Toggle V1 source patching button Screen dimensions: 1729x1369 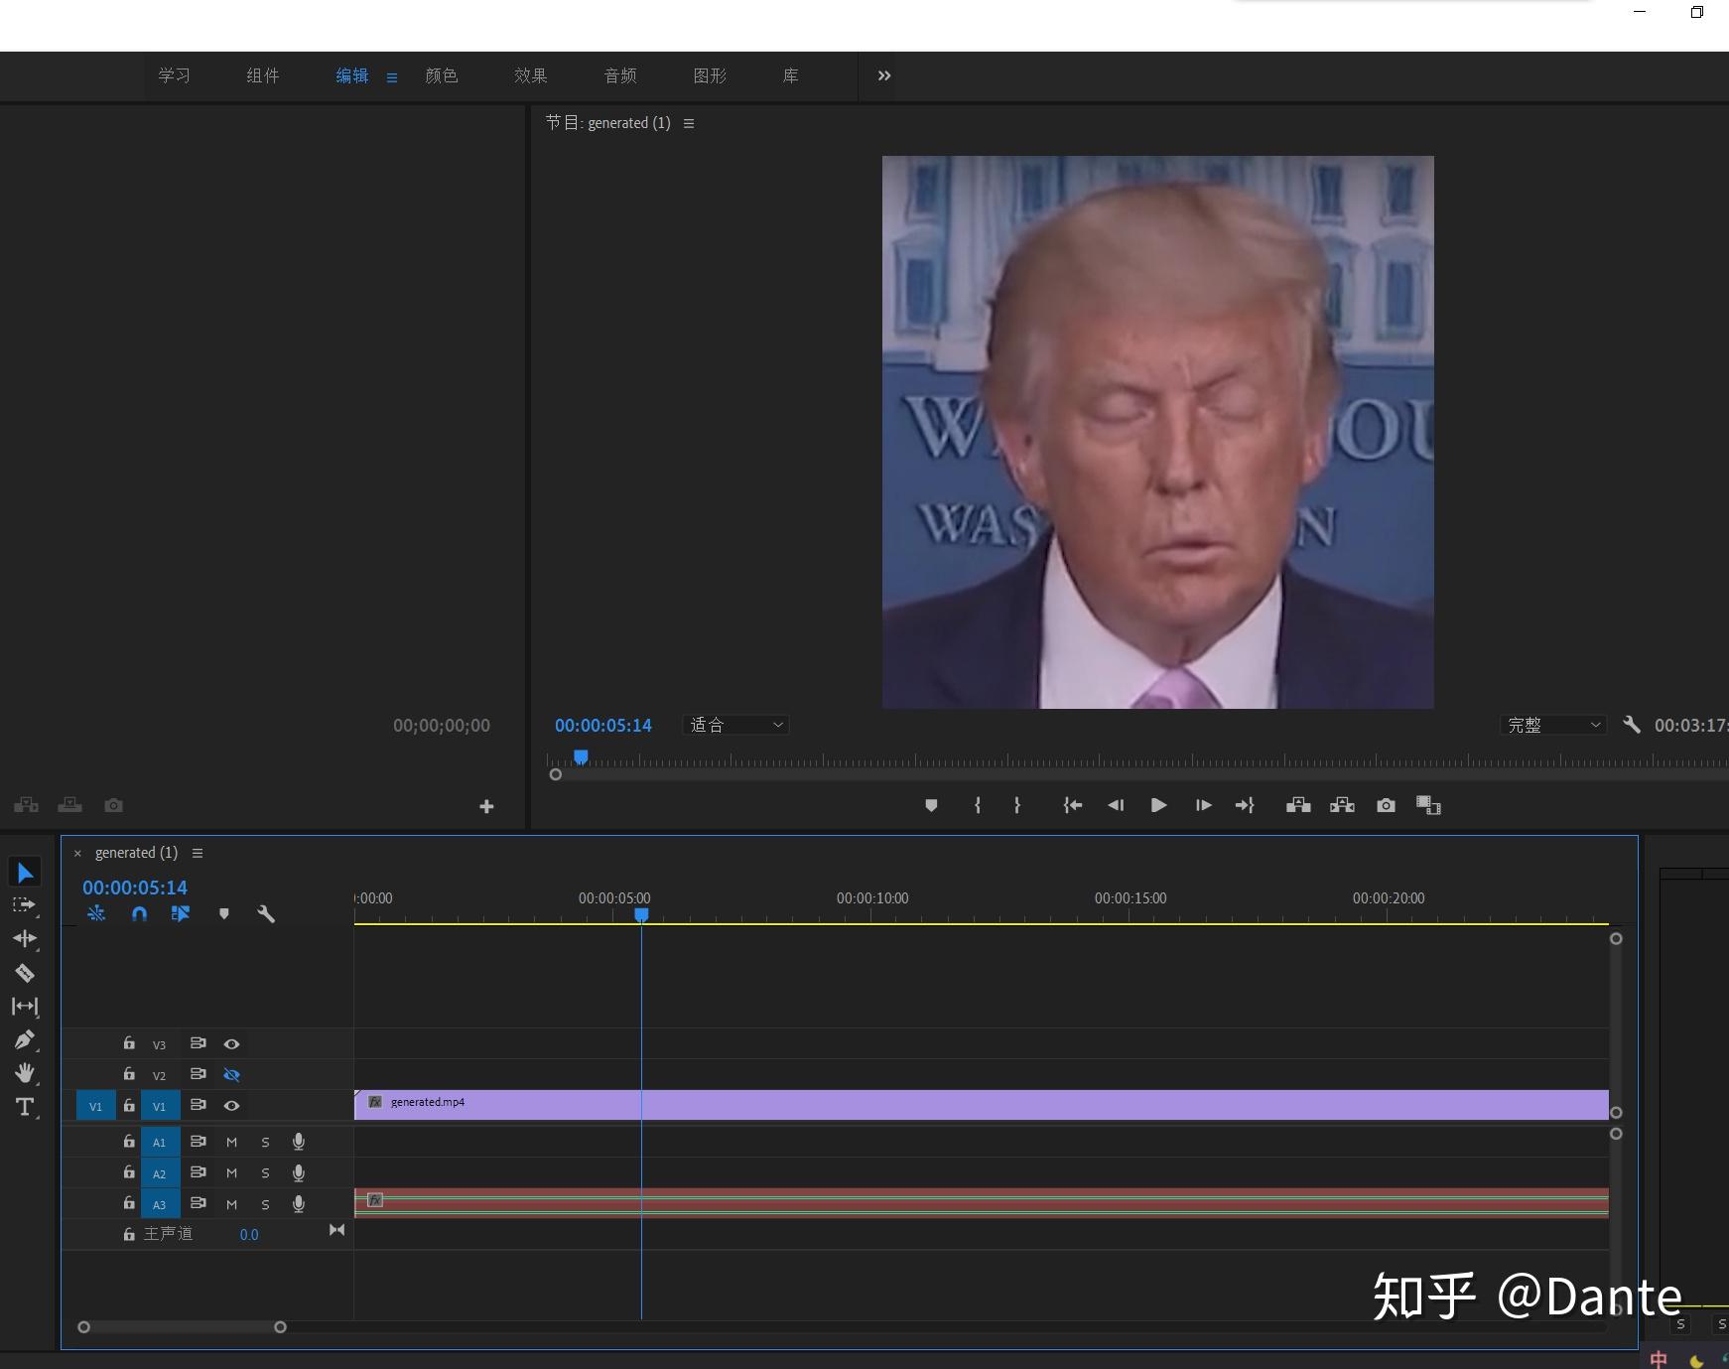click(95, 1106)
